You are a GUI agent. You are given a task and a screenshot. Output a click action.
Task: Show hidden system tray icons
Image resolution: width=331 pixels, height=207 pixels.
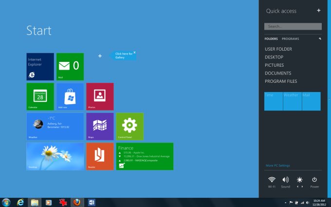pos(285,202)
